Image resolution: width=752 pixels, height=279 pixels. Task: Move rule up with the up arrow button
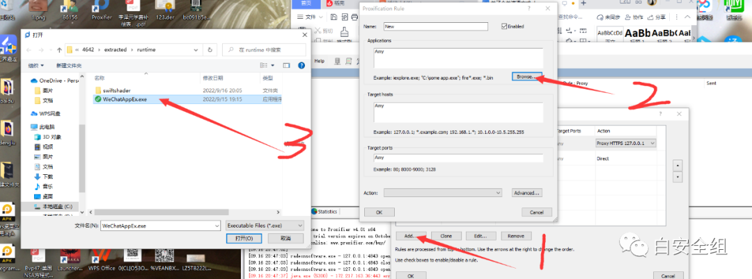677,165
